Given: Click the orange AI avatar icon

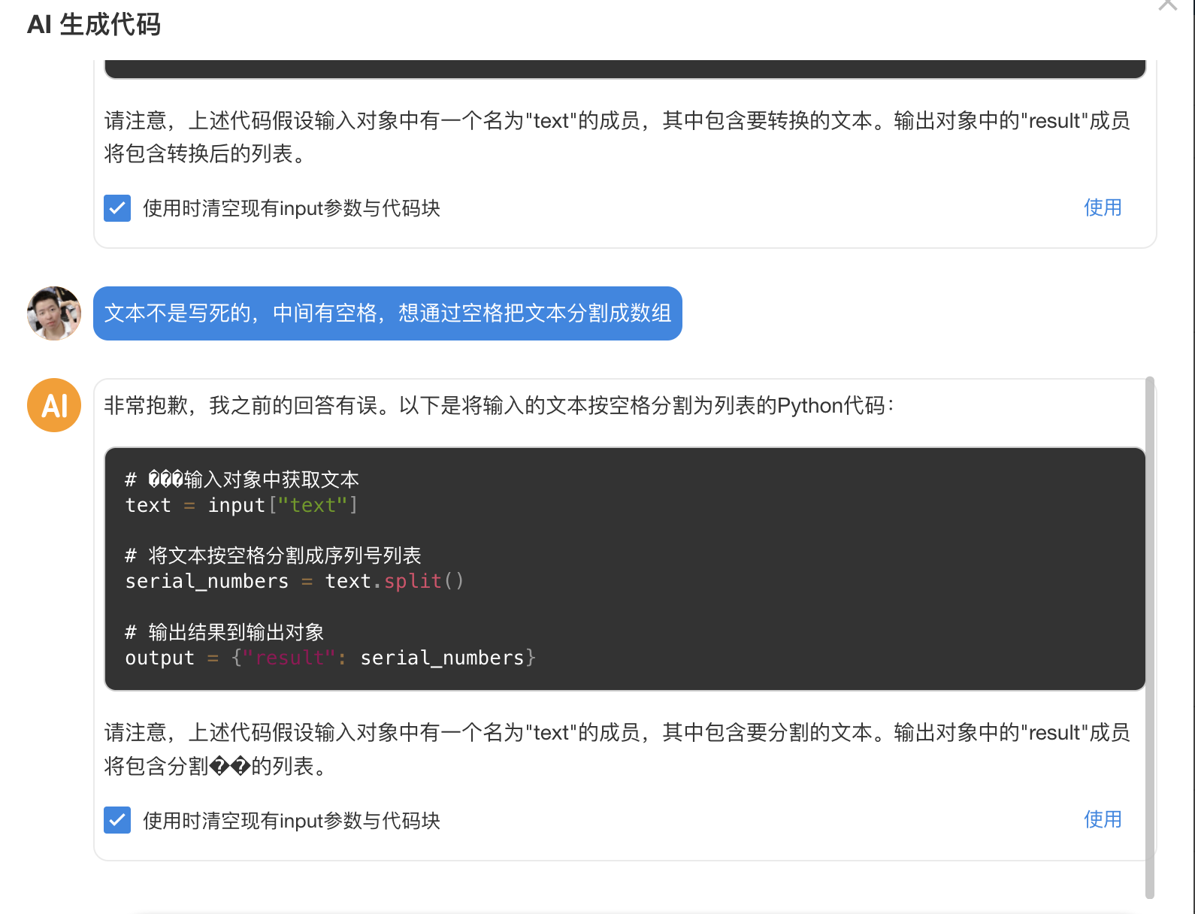Looking at the screenshot, I should click(54, 405).
